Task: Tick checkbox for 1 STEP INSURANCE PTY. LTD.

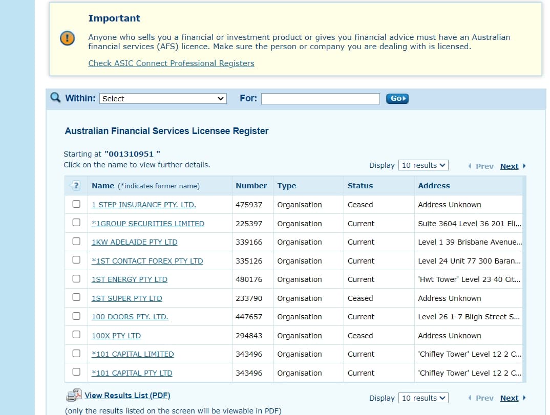Action: point(76,204)
